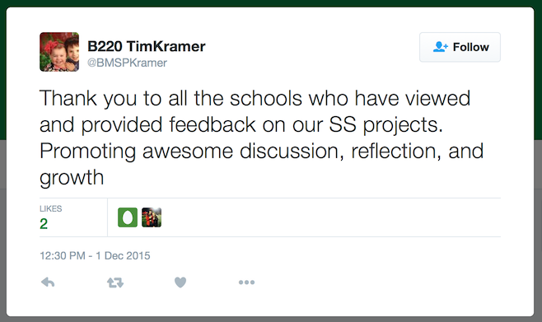Click the LIKES label above the count

pos(51,208)
